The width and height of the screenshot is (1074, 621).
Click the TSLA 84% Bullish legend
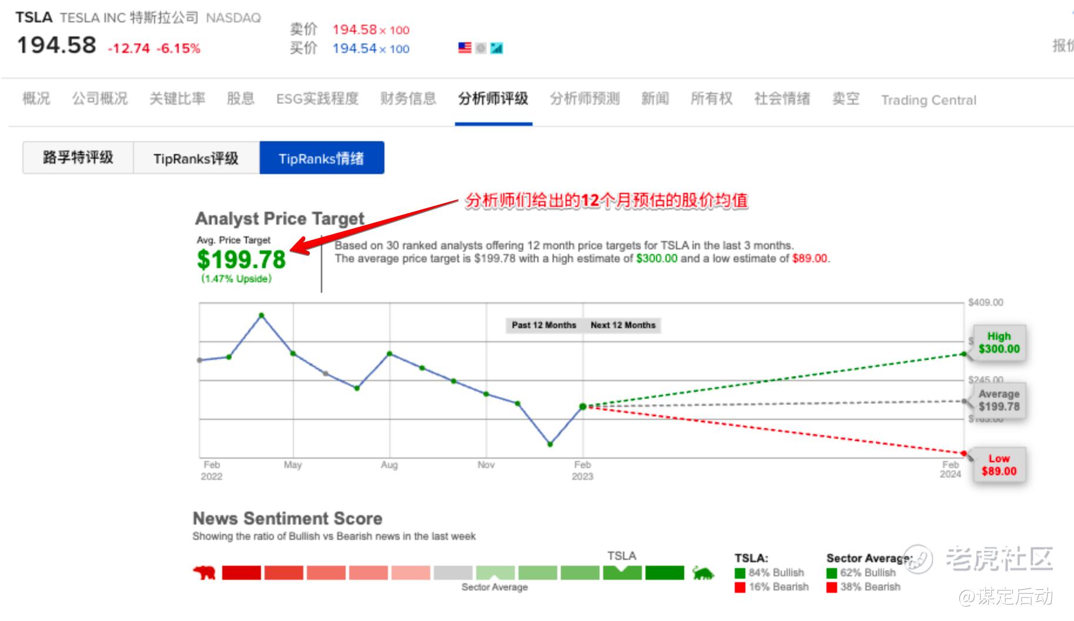[769, 573]
